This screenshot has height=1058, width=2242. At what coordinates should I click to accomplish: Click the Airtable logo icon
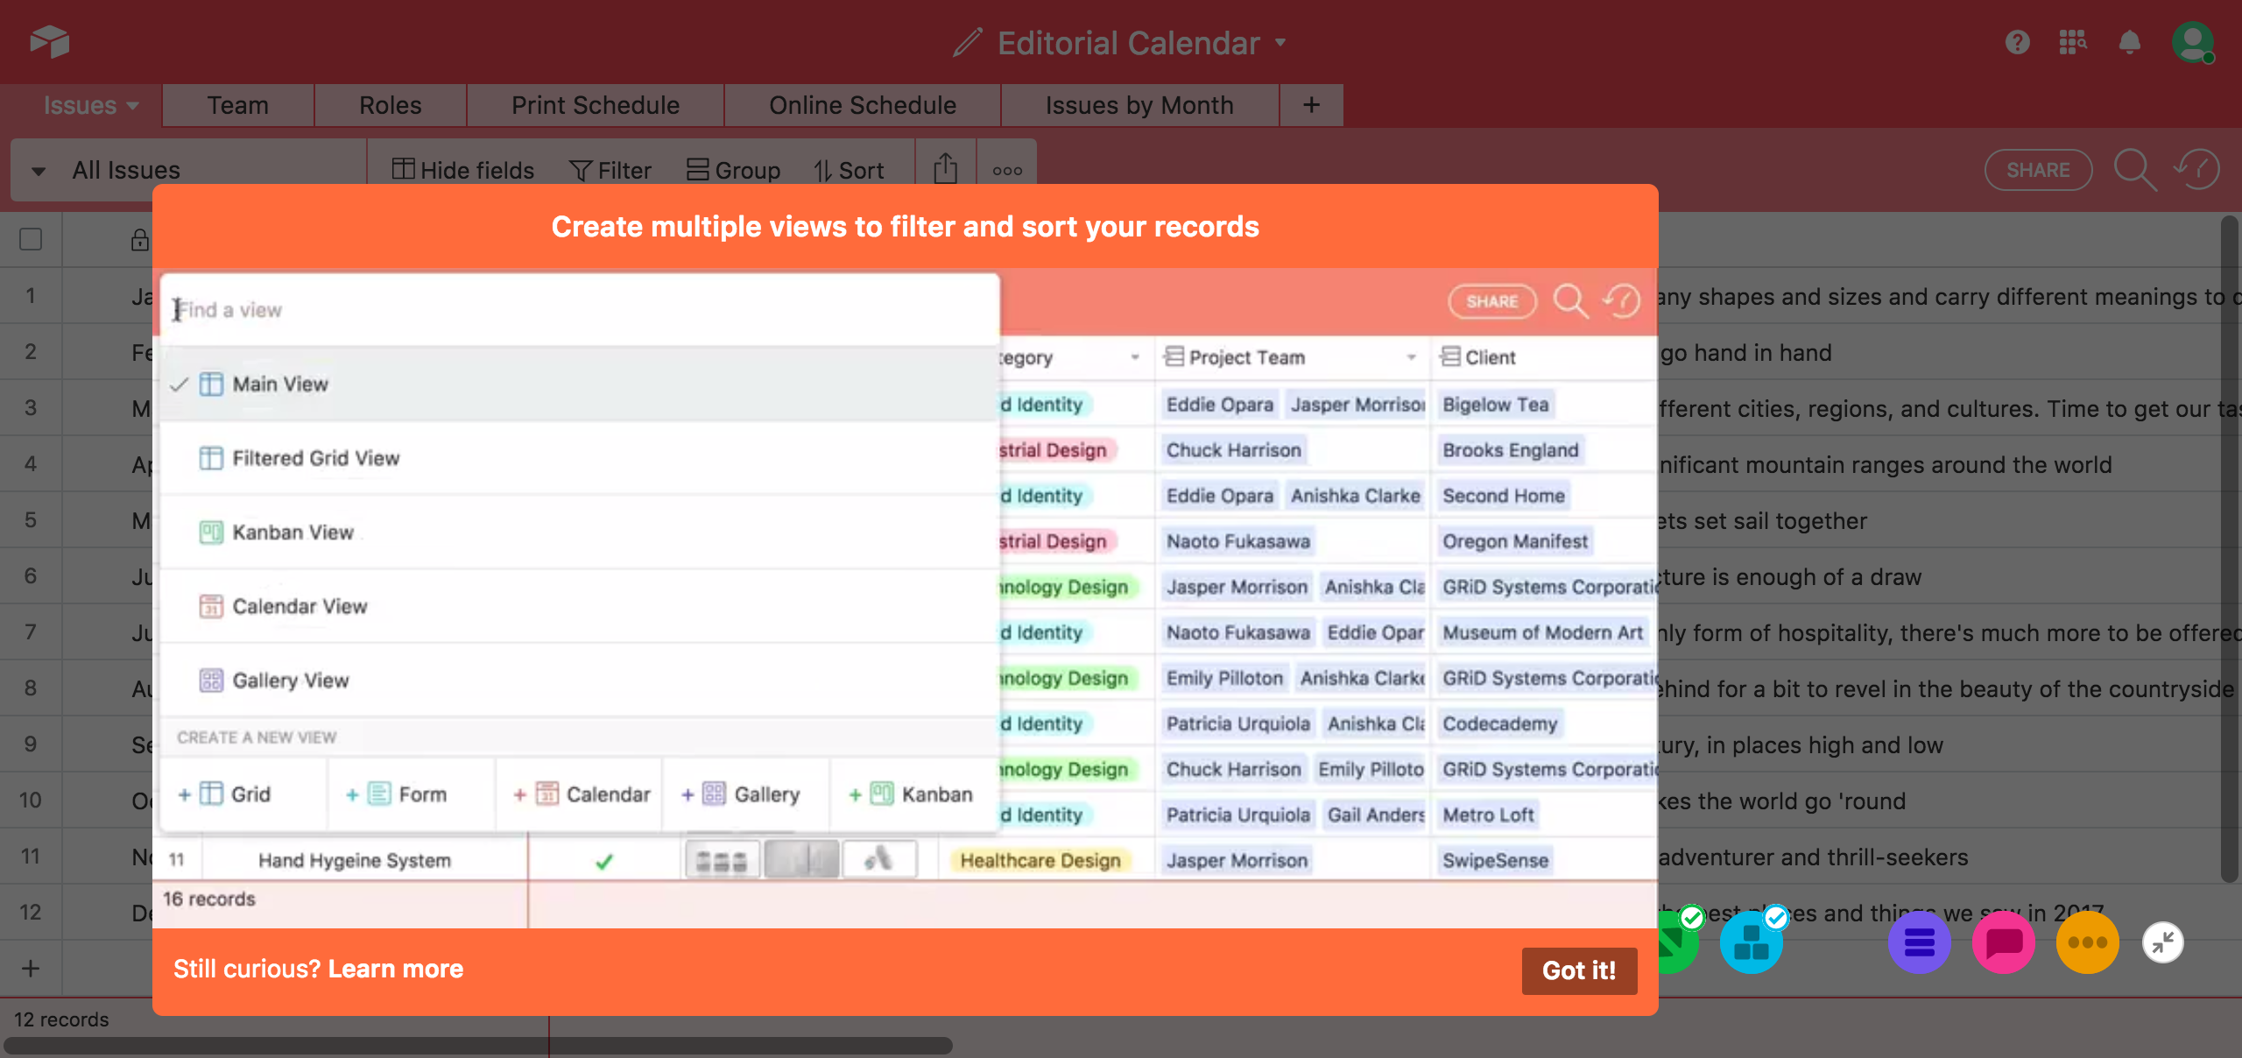point(49,41)
